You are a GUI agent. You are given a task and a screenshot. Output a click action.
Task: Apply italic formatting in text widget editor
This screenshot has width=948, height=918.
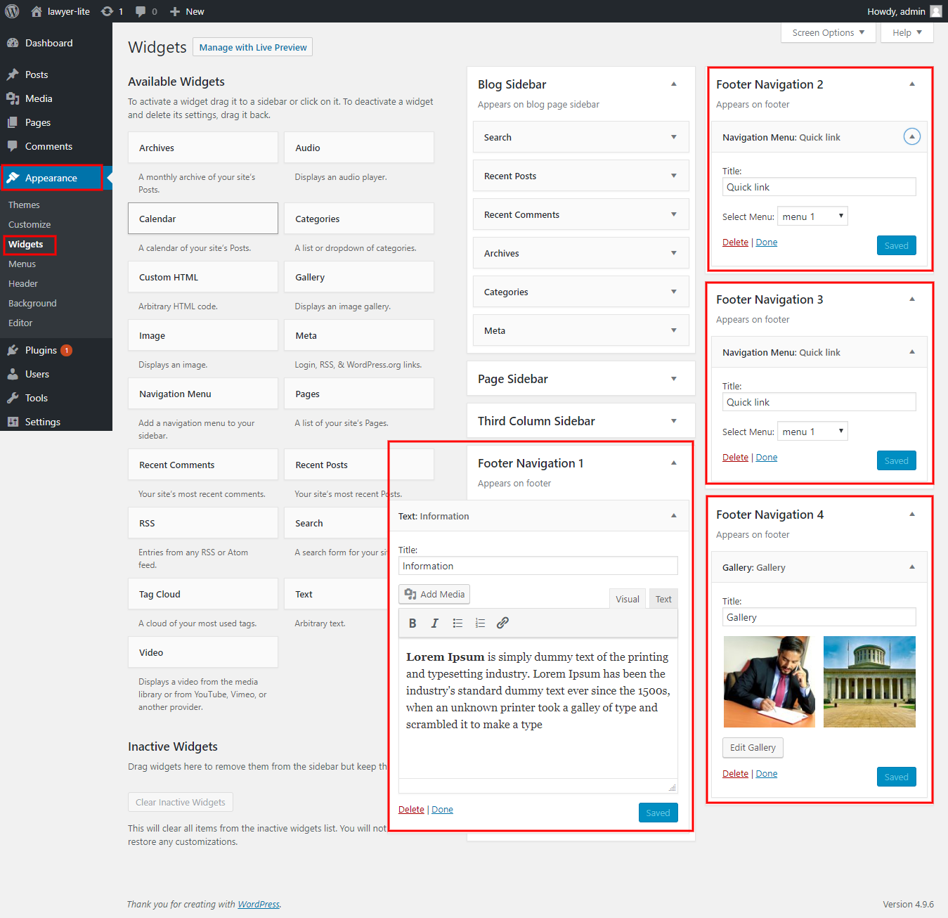click(435, 623)
